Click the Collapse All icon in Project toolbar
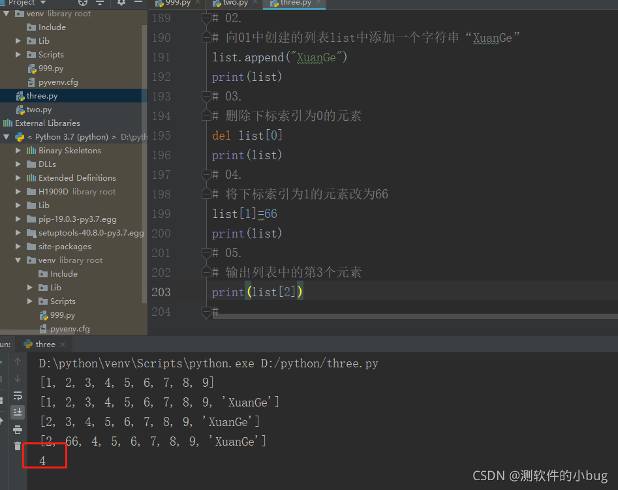This screenshot has width=618, height=490. [x=100, y=3]
